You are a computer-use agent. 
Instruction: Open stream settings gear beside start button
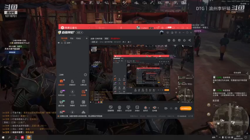click(x=176, y=108)
